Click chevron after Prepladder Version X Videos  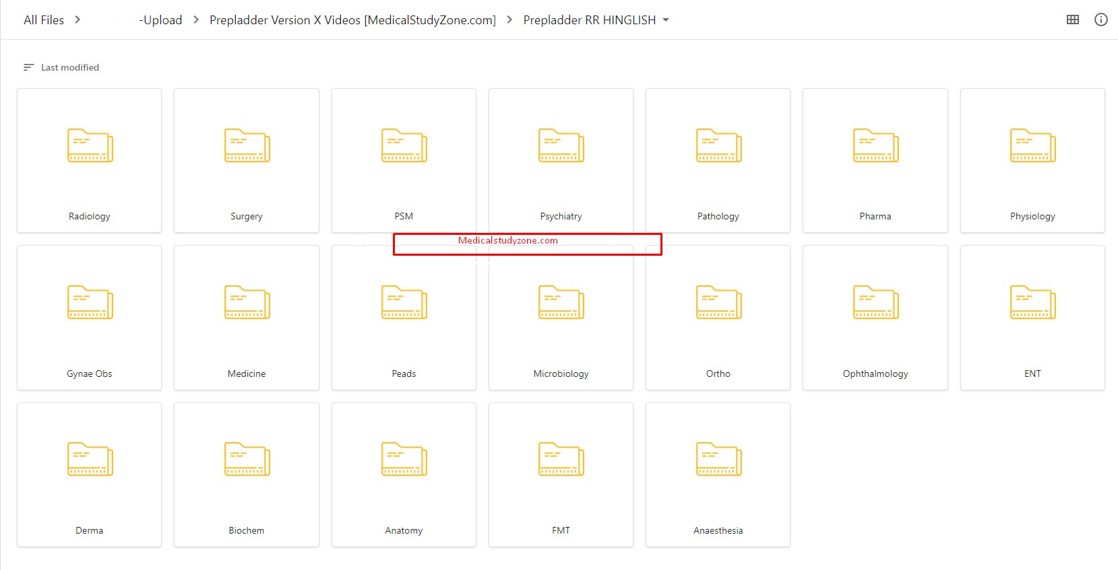509,20
